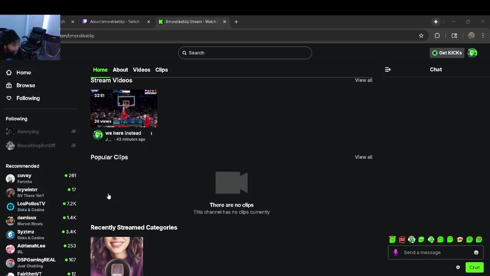Close the About bmorelikeblip Twitch tab
The height and width of the screenshot is (276, 490).
click(x=149, y=22)
